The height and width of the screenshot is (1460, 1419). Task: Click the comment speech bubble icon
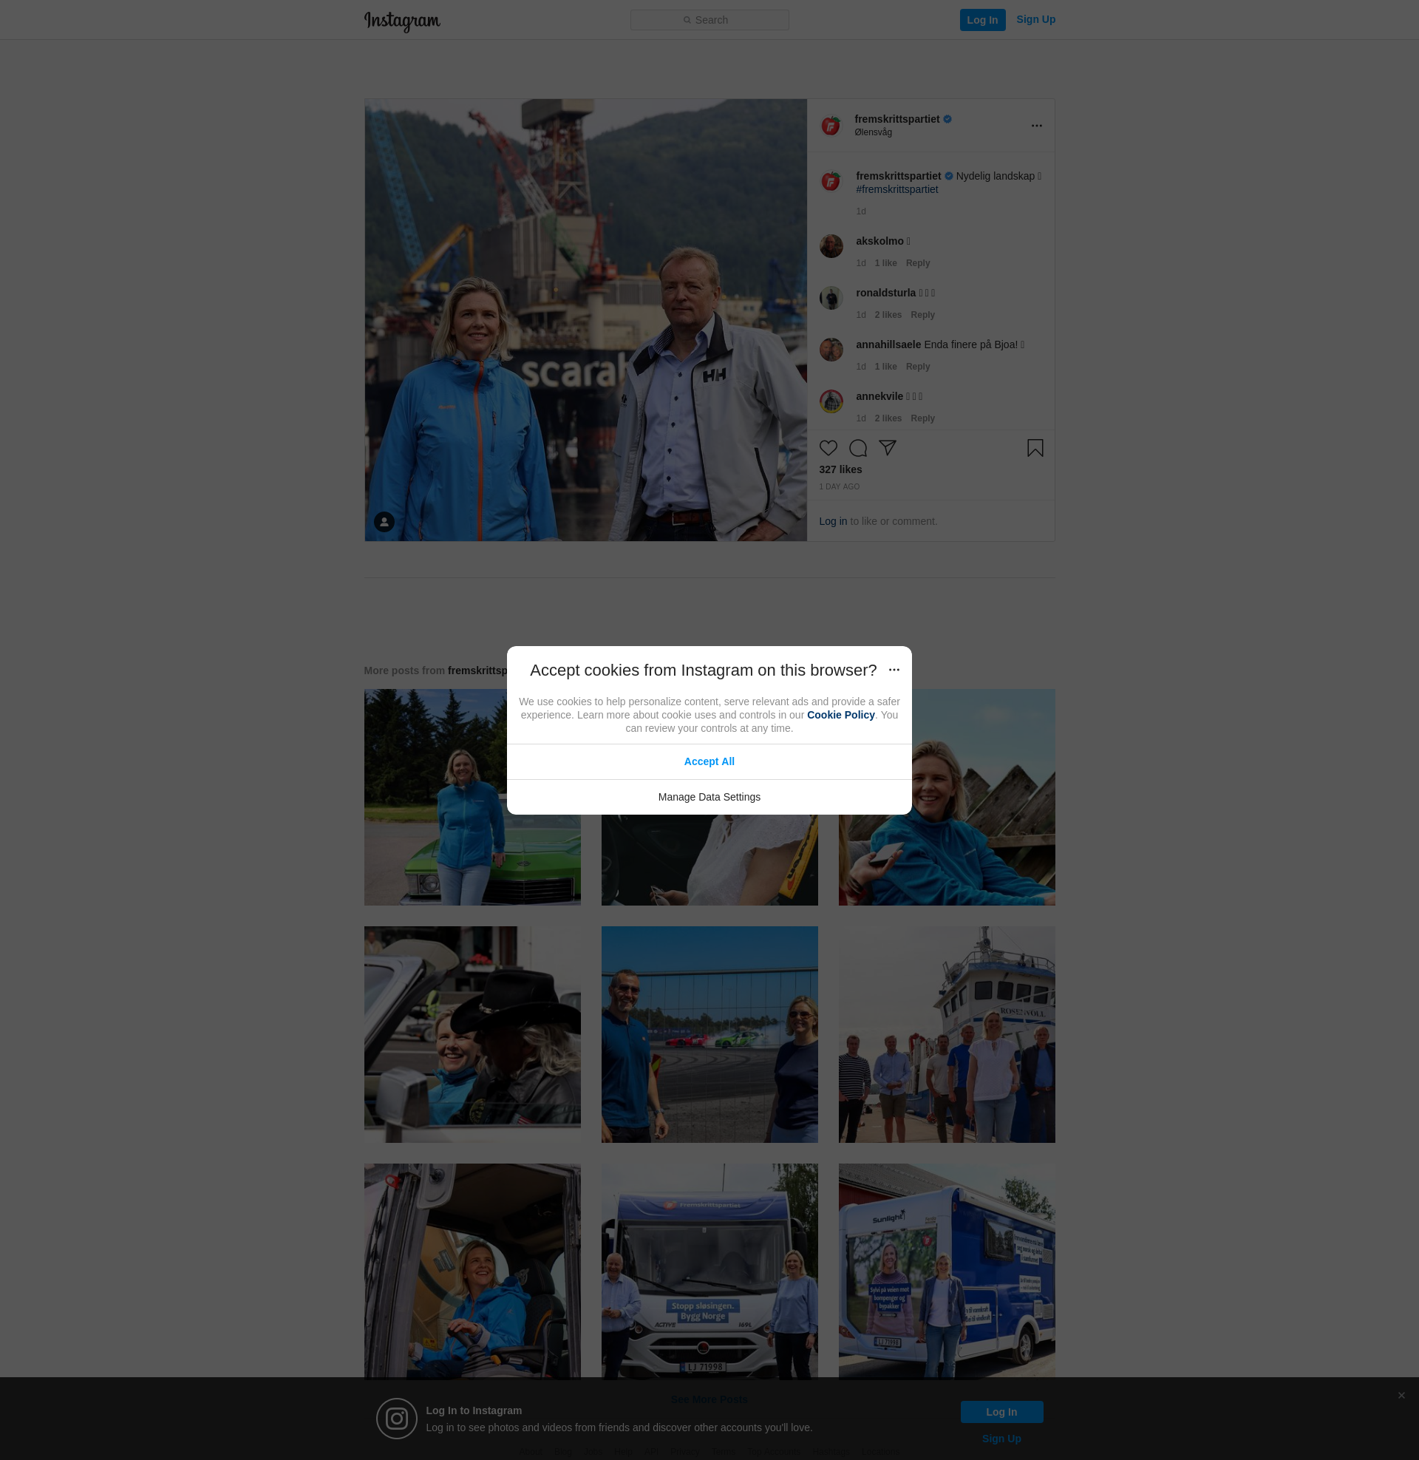[x=858, y=448]
